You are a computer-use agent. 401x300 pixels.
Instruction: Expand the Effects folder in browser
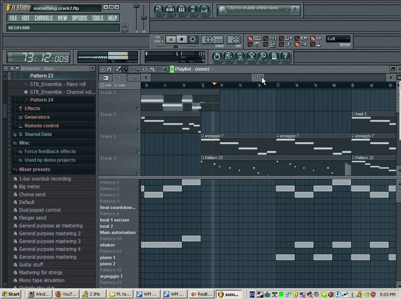click(32, 108)
